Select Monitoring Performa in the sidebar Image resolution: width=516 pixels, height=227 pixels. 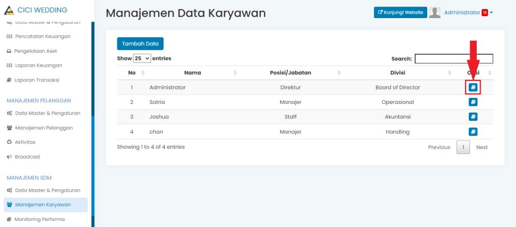click(x=39, y=219)
